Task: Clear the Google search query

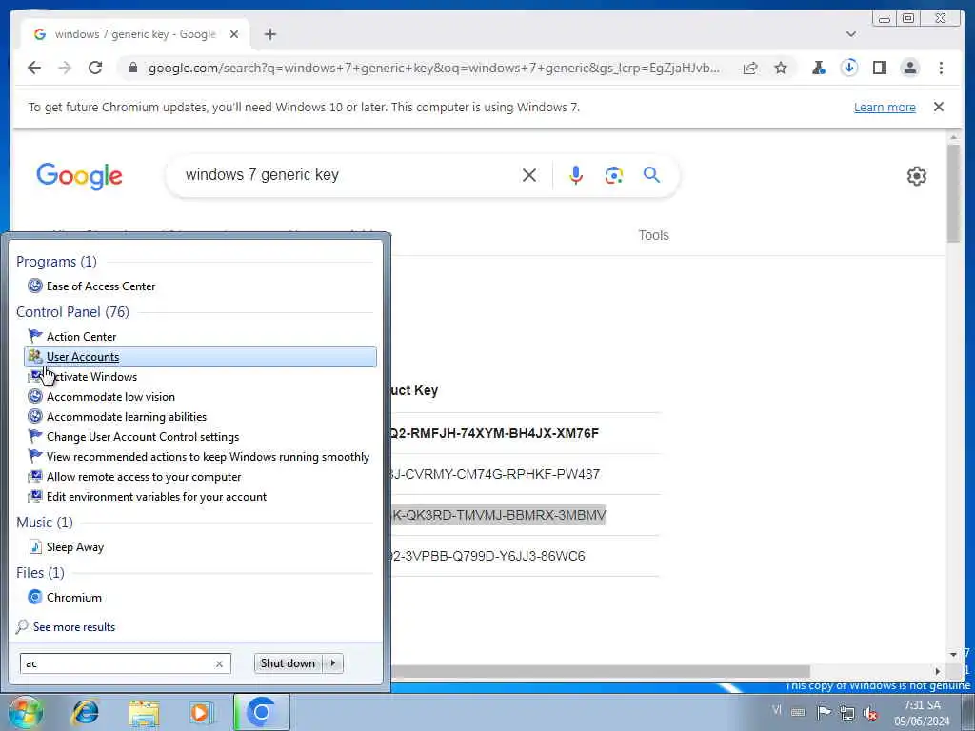Action: 529,175
